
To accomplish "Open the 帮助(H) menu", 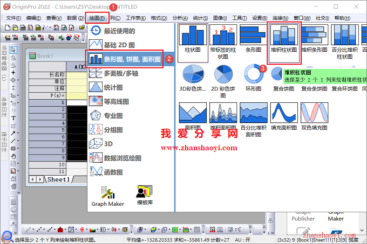I will 342,18.
